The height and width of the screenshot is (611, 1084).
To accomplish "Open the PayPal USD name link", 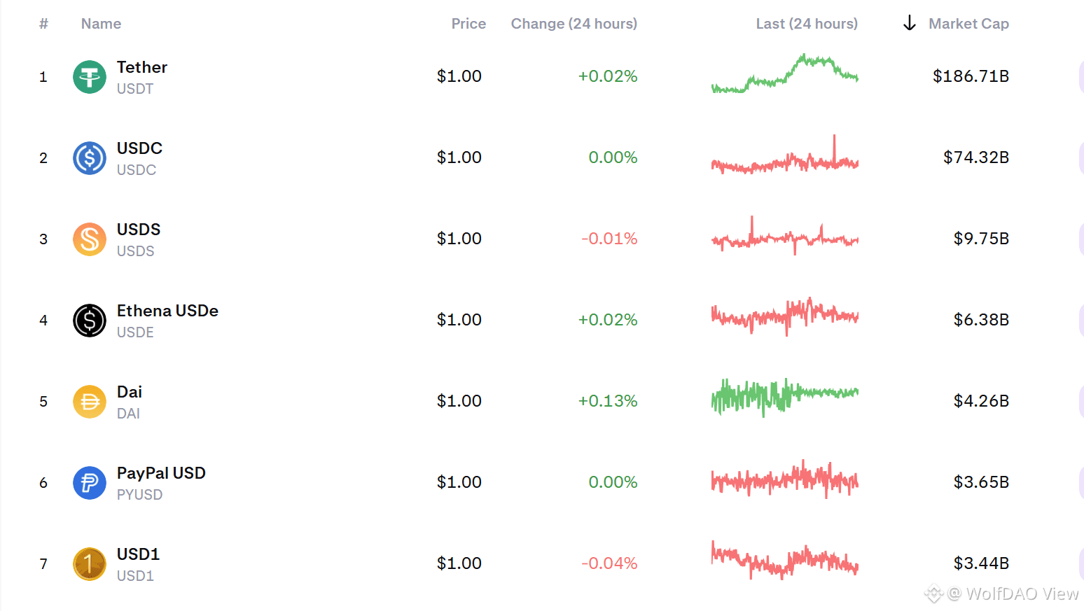I will coord(161,473).
